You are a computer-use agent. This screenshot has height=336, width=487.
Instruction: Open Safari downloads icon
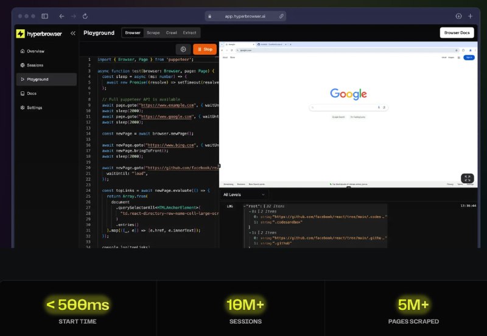[x=458, y=16]
